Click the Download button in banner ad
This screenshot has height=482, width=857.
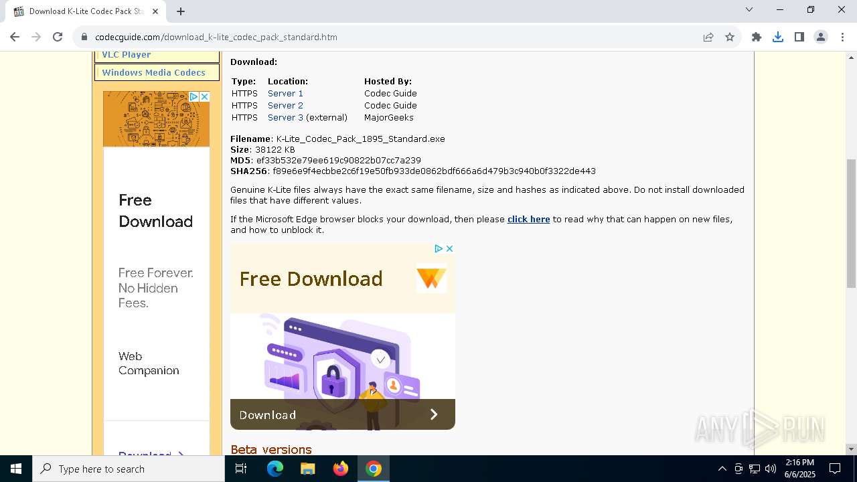343,414
